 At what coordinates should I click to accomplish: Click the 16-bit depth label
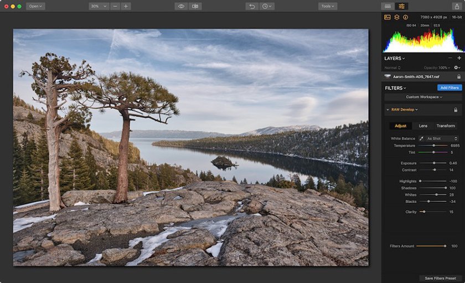[x=457, y=17]
